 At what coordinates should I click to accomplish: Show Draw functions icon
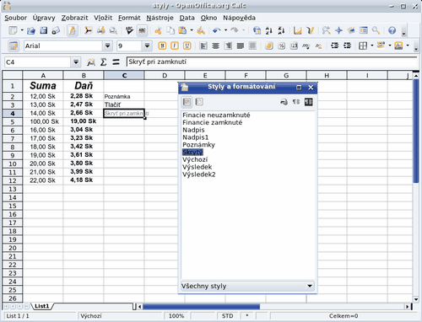pyautogui.click(x=311, y=30)
